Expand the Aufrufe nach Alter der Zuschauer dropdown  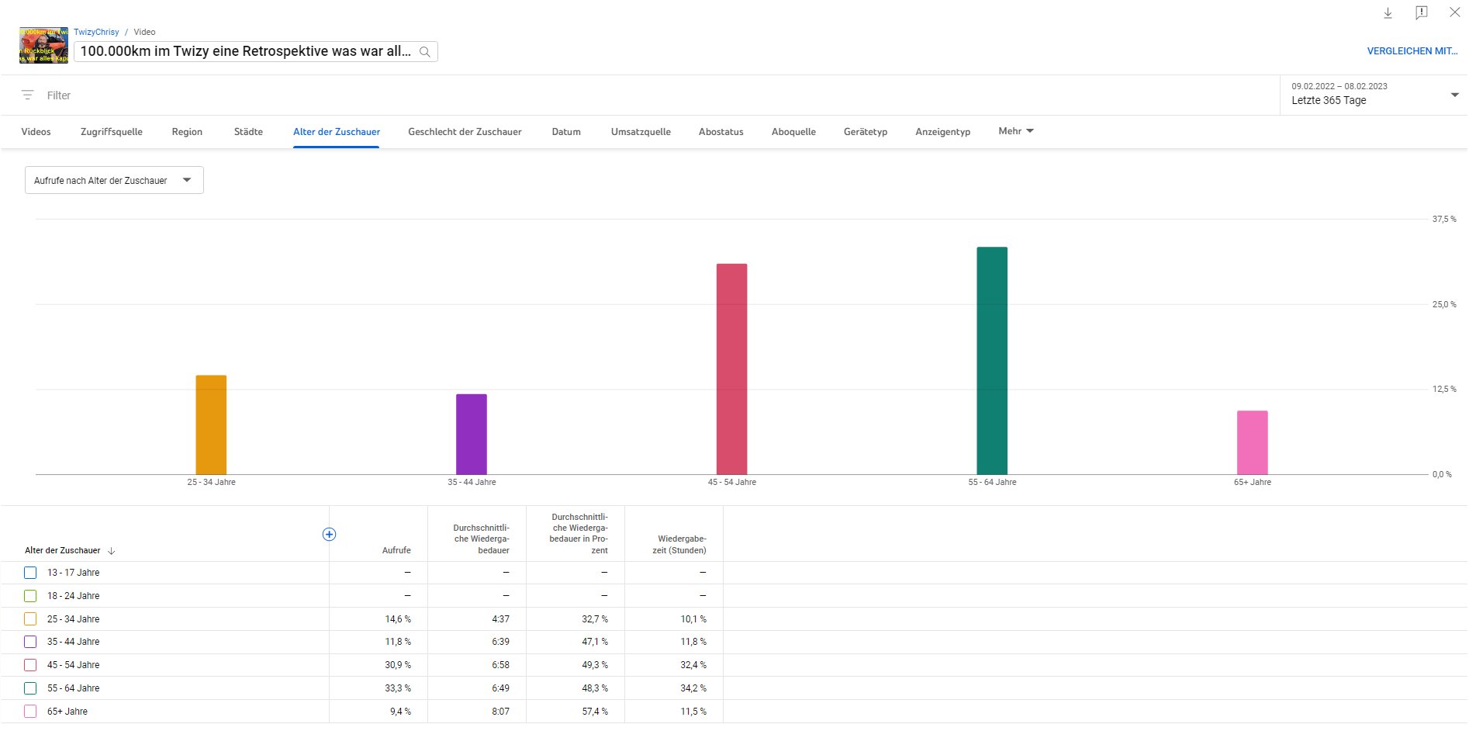pyautogui.click(x=114, y=180)
